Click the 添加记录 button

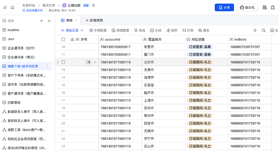click(70, 31)
